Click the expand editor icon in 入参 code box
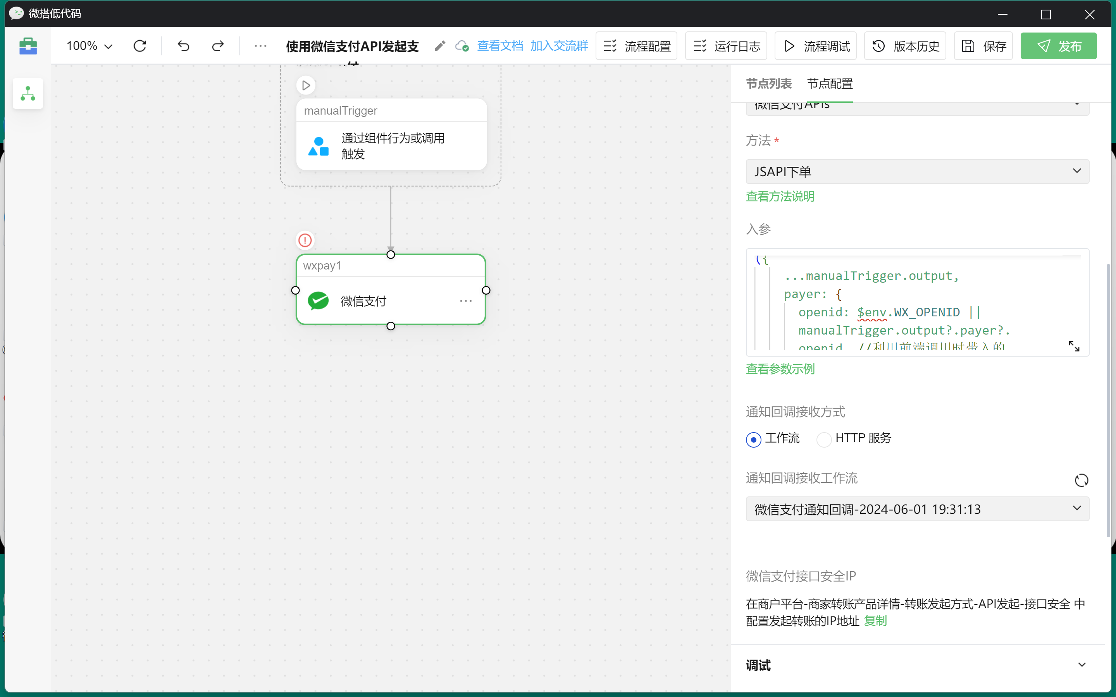The height and width of the screenshot is (697, 1116). 1074,346
